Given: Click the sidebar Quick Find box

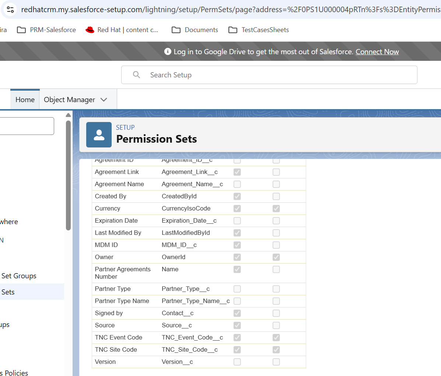Looking at the screenshot, I should 27,126.
